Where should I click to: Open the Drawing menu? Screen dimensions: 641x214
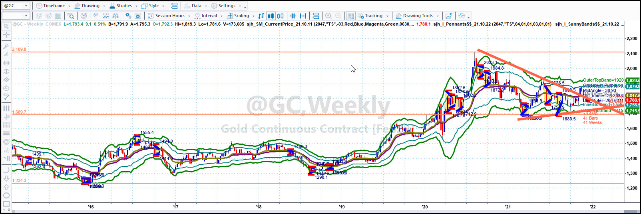click(87, 6)
